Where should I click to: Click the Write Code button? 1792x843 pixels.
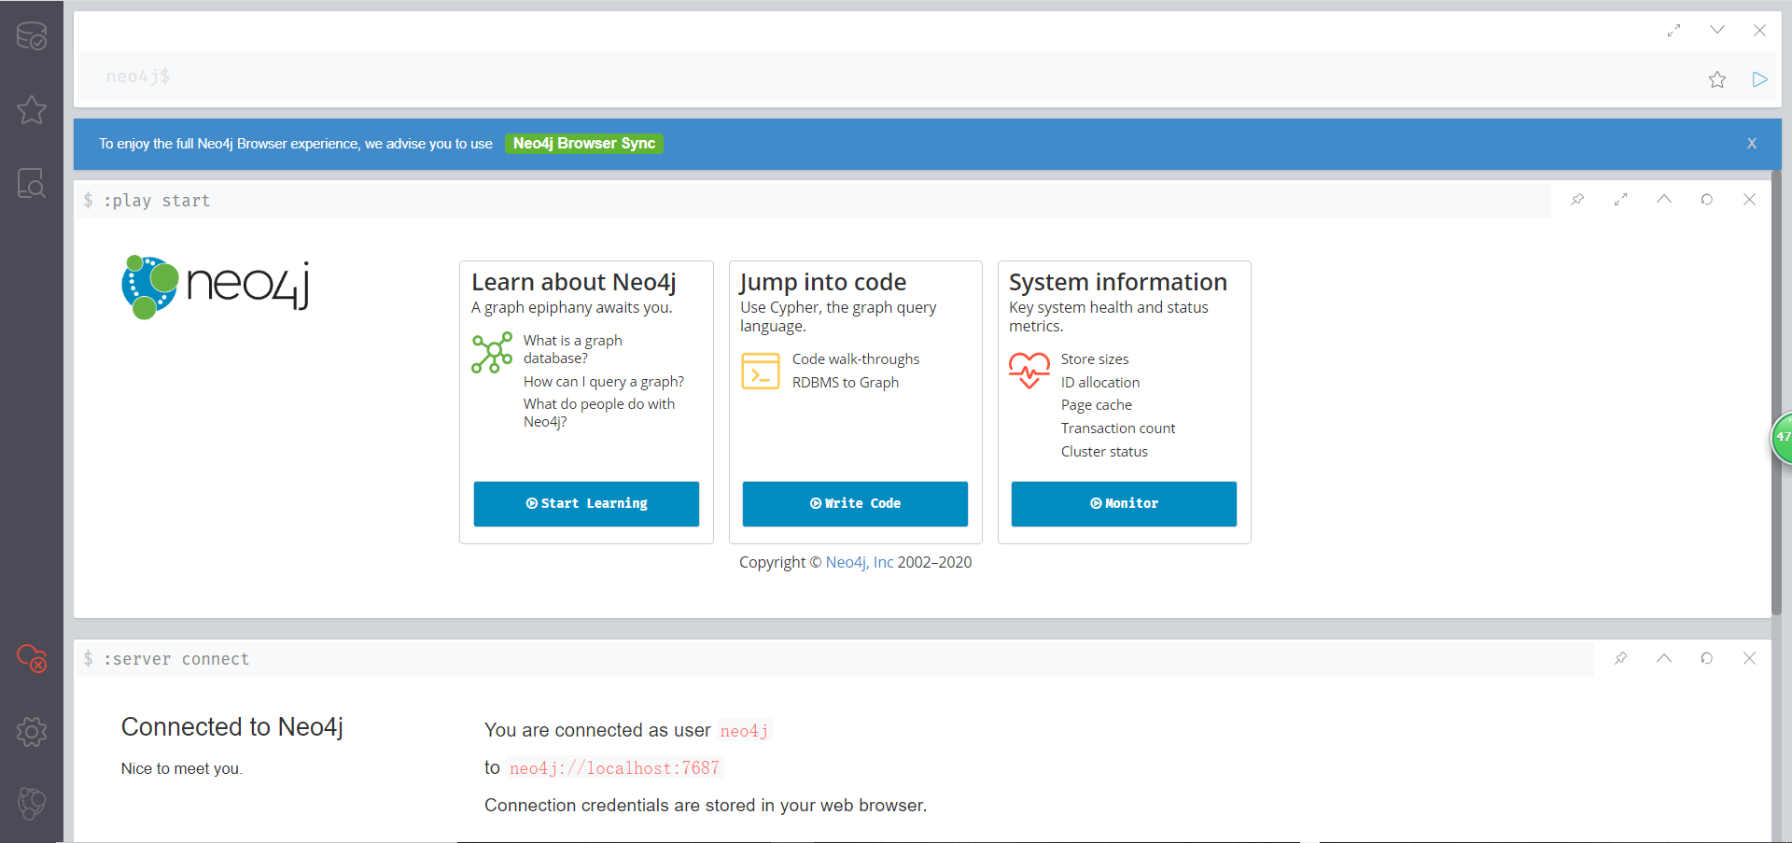pos(855,504)
